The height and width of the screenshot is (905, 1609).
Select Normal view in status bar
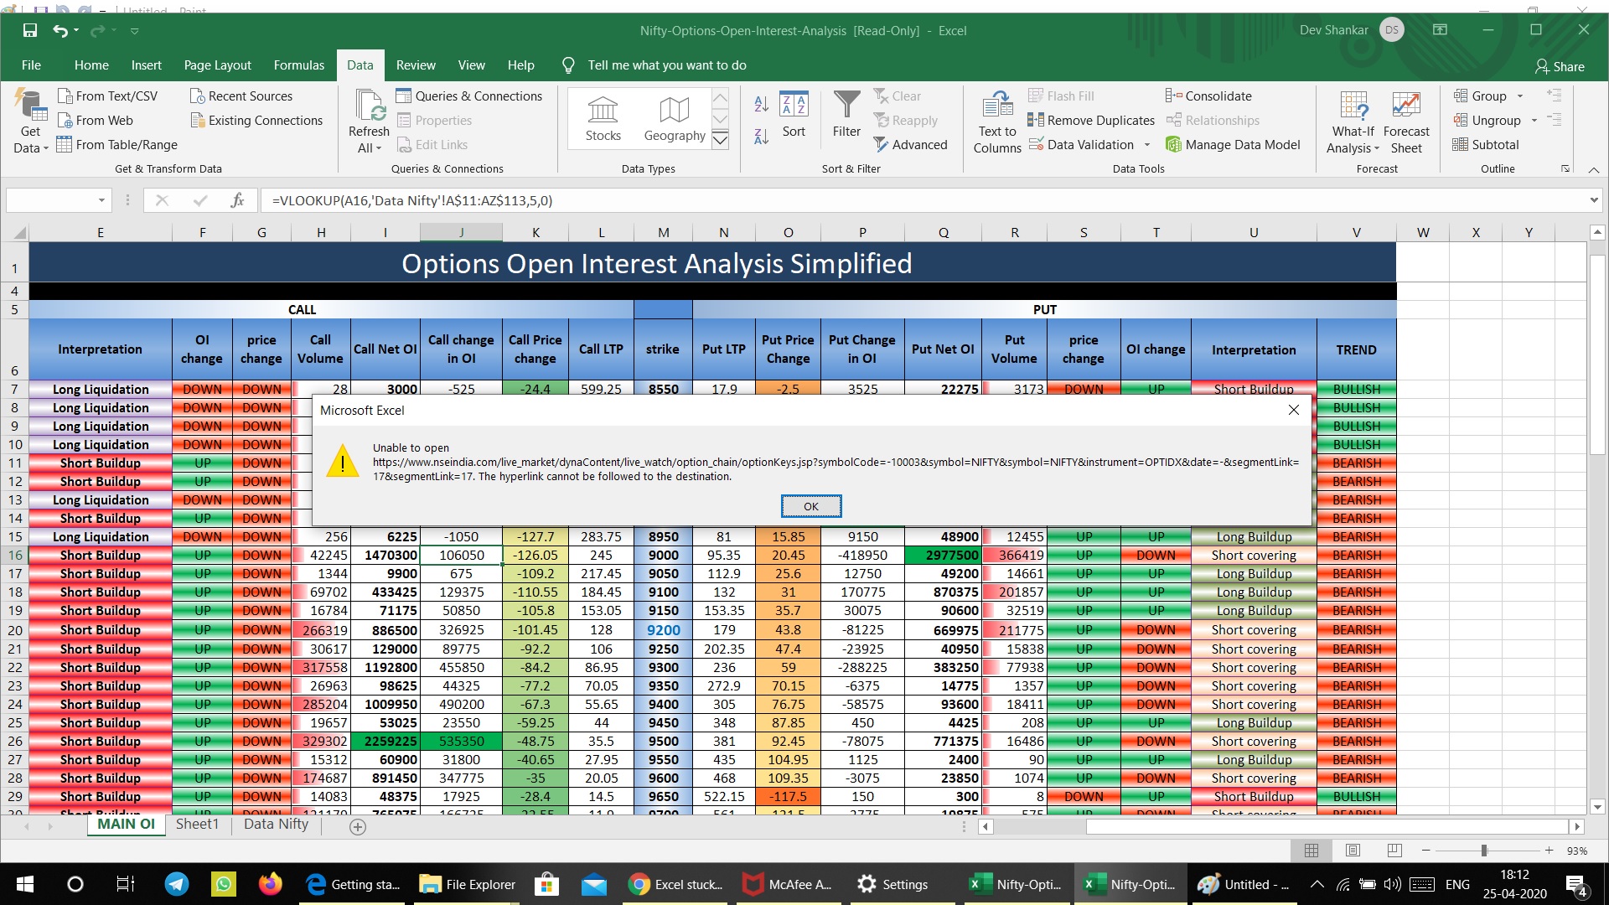(x=1312, y=851)
